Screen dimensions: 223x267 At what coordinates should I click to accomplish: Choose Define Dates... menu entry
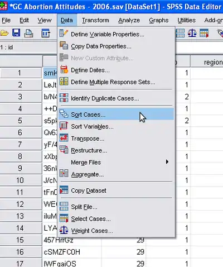(x=117, y=70)
